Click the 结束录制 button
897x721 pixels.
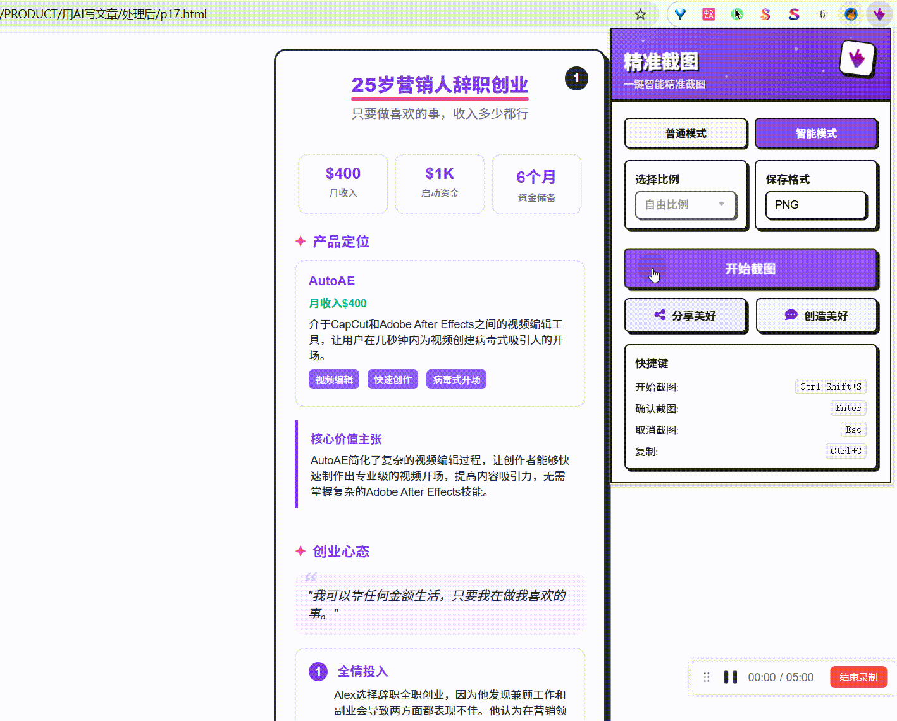click(x=858, y=677)
